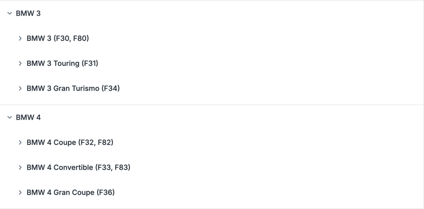Screen dimensions: 424x209
Task: Click the (F33, F83) model code text
Action: coord(113,168)
